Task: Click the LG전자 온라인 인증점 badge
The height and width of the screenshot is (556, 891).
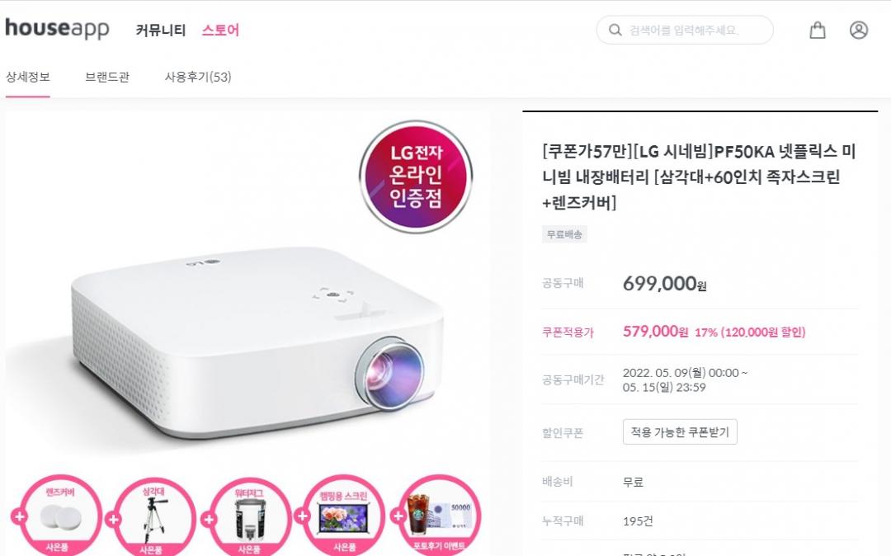Action: [416, 176]
